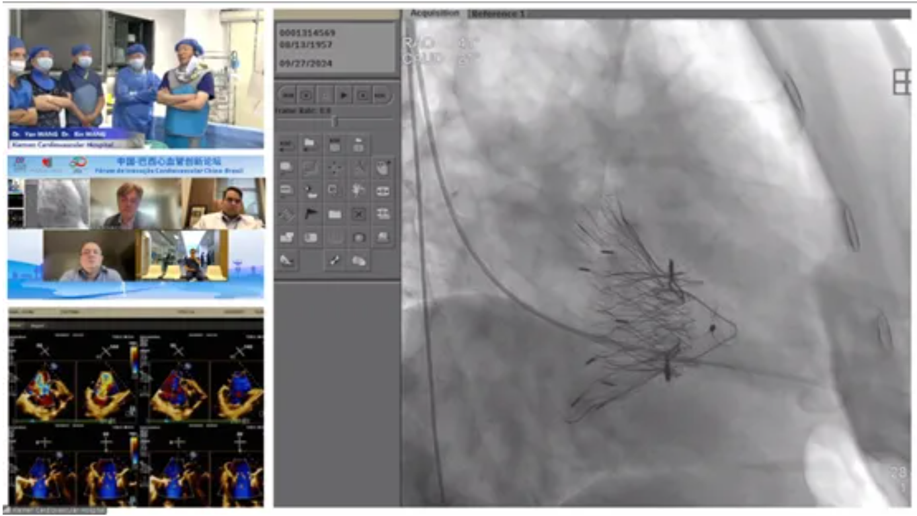
Task: Select the operating room team video feed
Action: pos(136,78)
